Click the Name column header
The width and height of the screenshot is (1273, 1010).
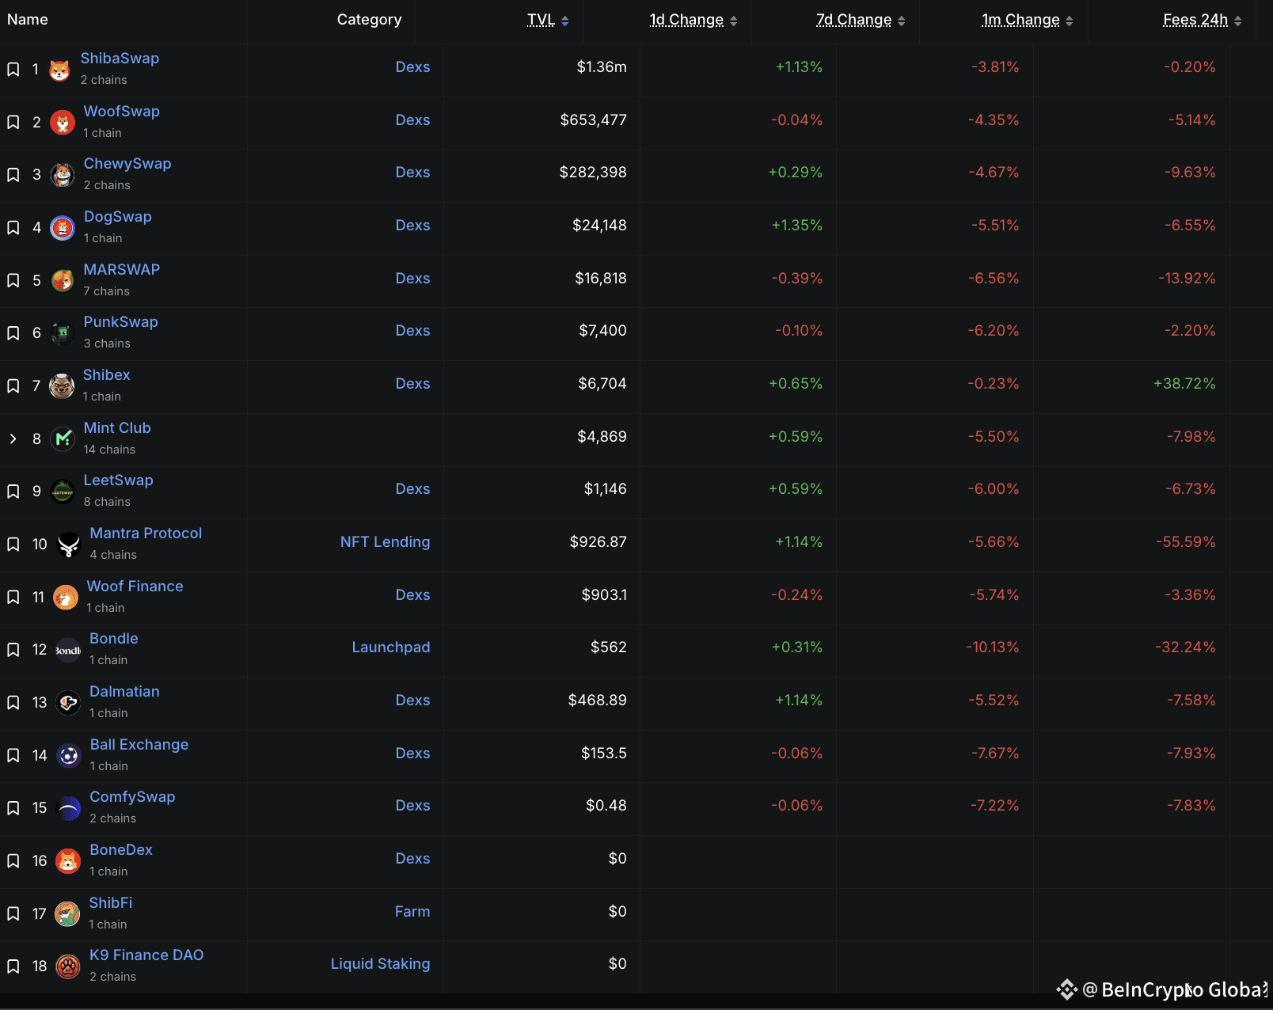[28, 20]
